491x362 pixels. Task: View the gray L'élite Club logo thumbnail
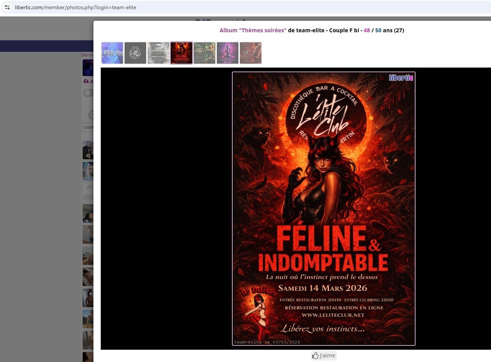coord(135,53)
